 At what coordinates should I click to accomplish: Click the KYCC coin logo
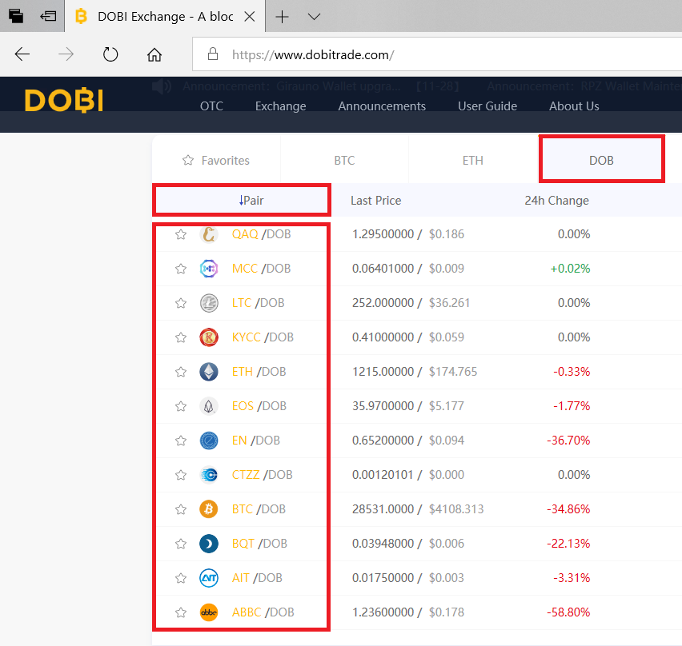[209, 337]
